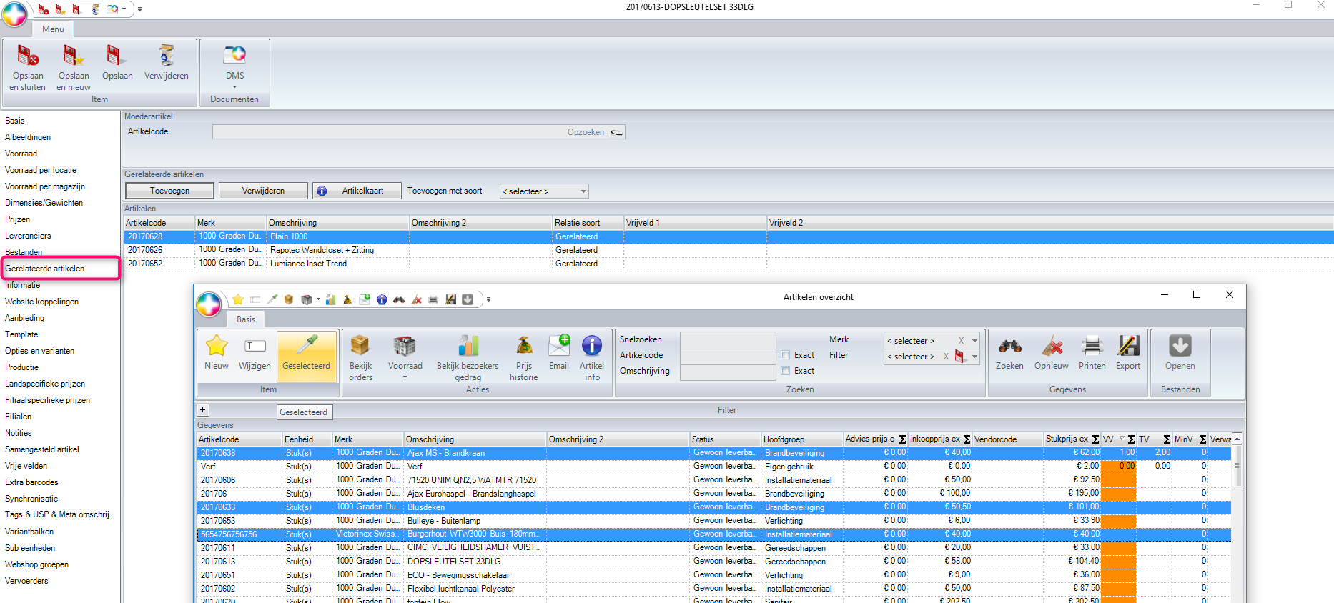Click the Printen icon

(1092, 347)
